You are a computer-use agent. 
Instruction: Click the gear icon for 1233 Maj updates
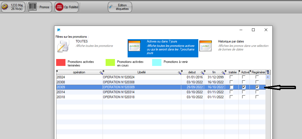coord(6,7)
